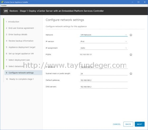Open the IP version dropdown
The width and height of the screenshot is (148, 130).
[104, 41]
